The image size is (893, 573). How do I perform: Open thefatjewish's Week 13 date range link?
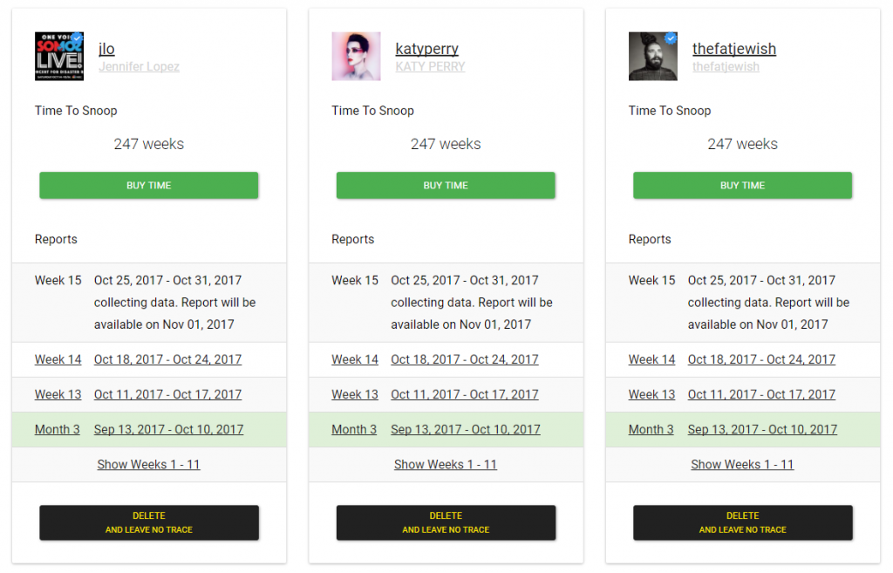coord(761,394)
